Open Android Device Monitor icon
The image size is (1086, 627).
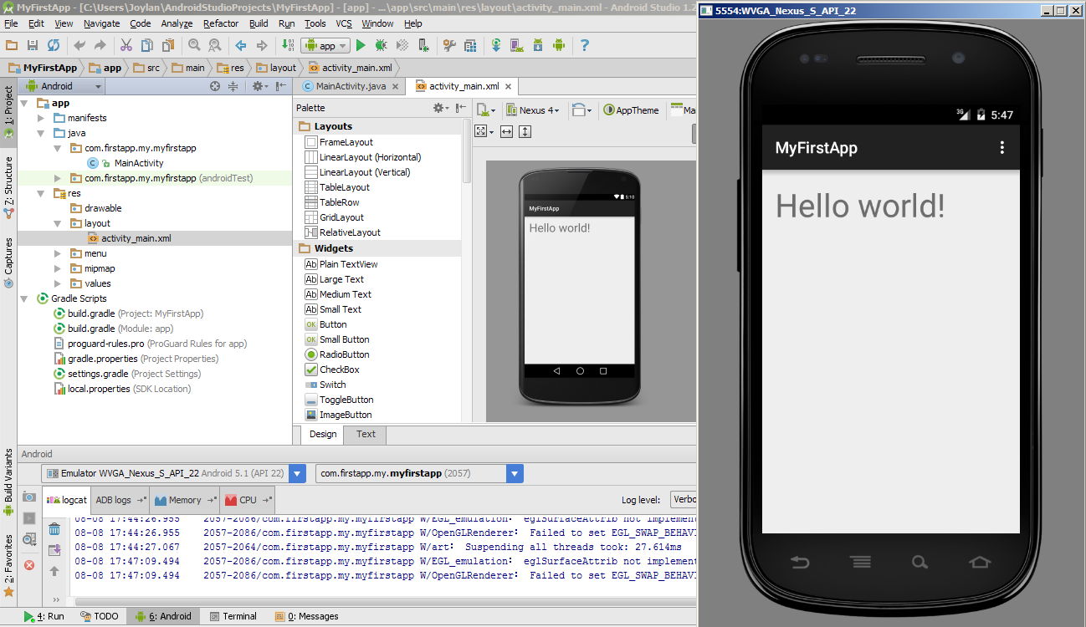[x=559, y=45]
